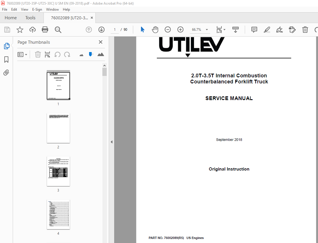Click the page number input field

click(115, 30)
